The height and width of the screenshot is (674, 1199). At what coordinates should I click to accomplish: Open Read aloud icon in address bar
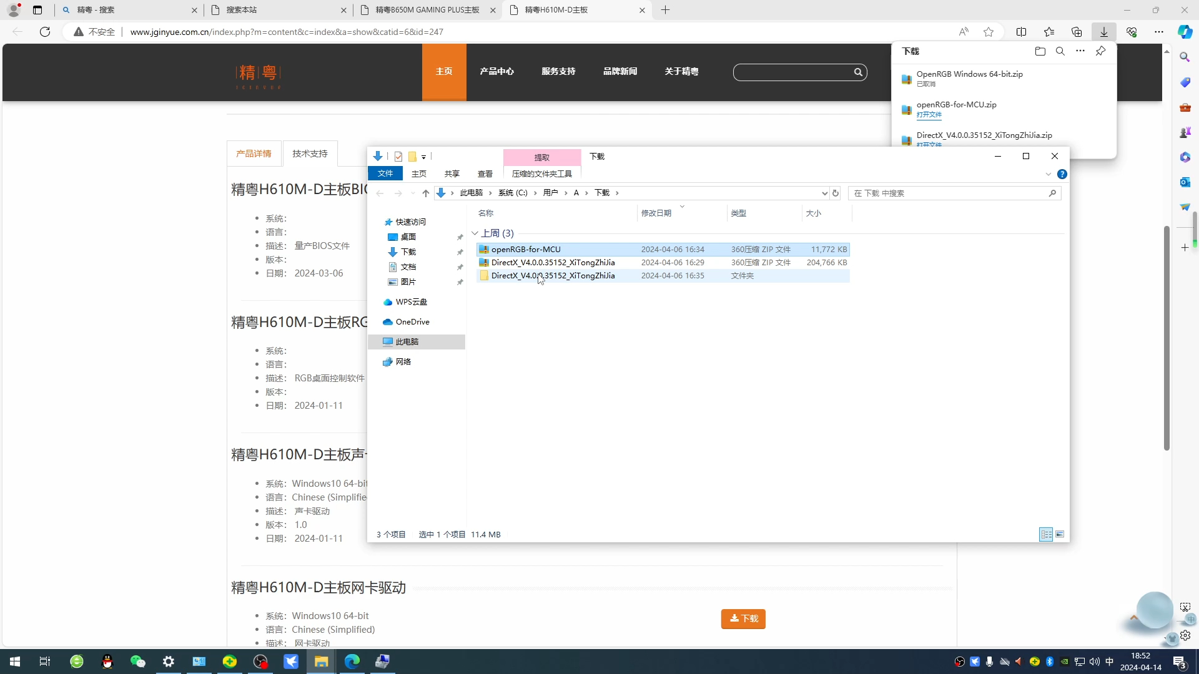964,32
